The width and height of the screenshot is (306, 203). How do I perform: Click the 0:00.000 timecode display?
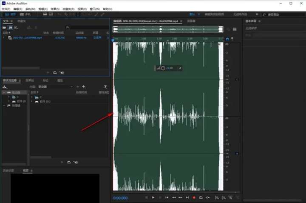point(120,198)
